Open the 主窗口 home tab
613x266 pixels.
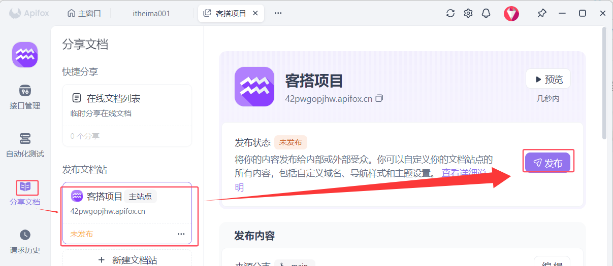[84, 13]
